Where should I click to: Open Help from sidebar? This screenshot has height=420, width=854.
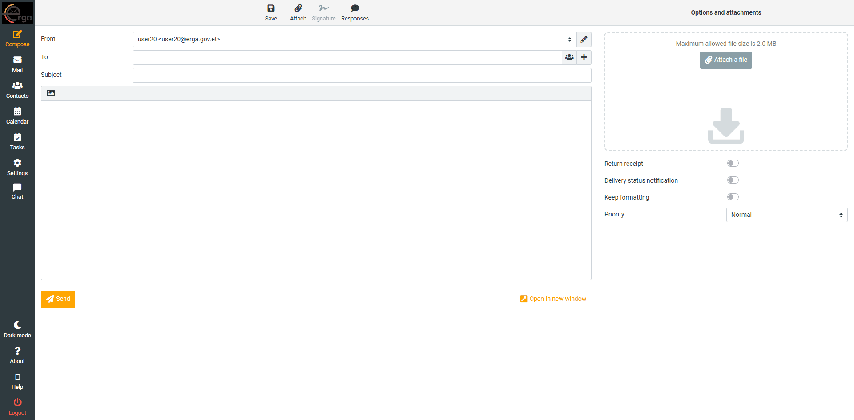(17, 381)
